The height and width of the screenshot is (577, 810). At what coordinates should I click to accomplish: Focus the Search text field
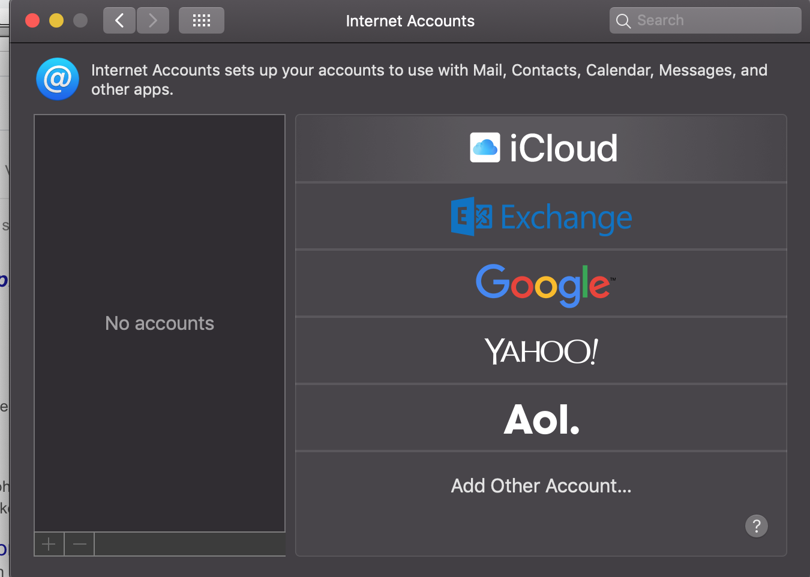(714, 21)
